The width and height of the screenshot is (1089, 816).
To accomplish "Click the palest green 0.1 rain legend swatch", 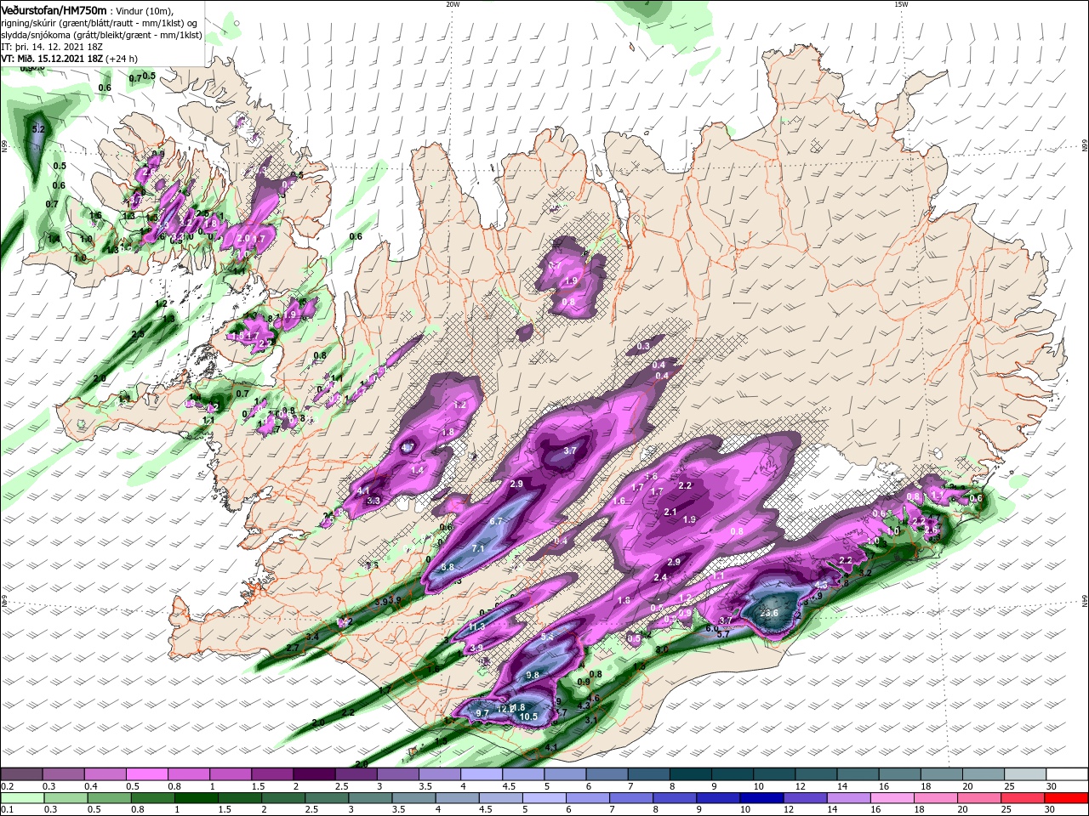I will (x=21, y=798).
